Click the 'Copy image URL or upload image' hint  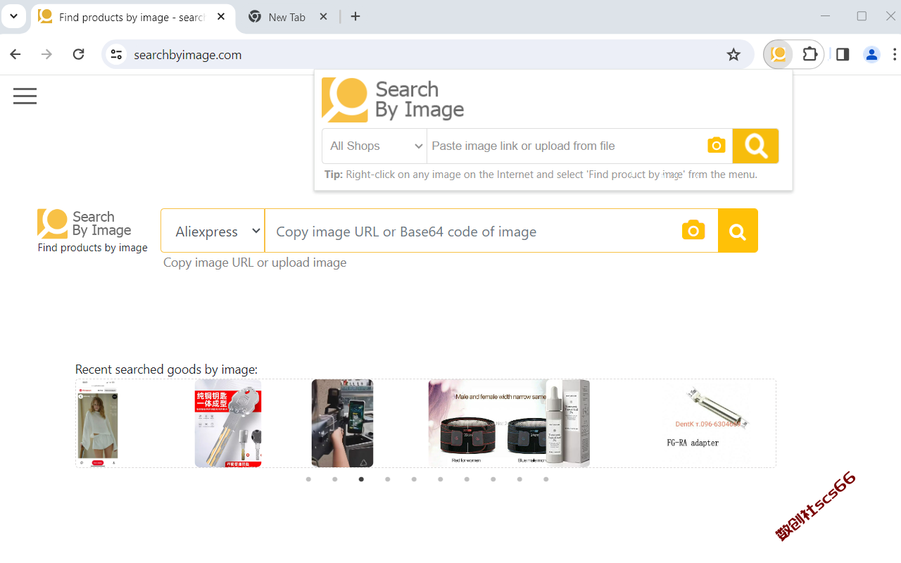coord(255,262)
